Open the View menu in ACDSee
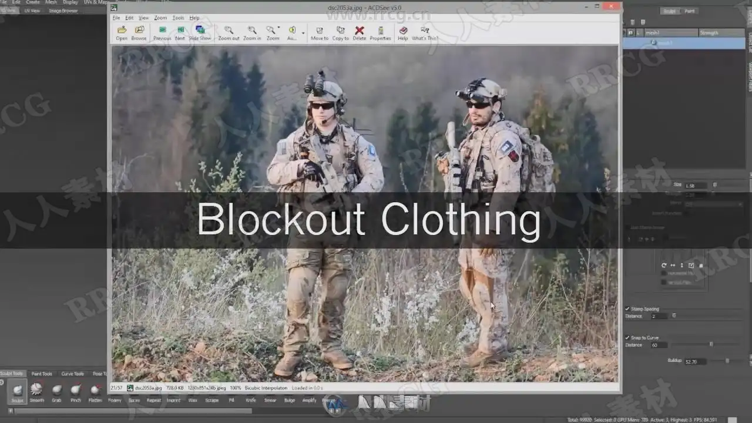 [143, 18]
